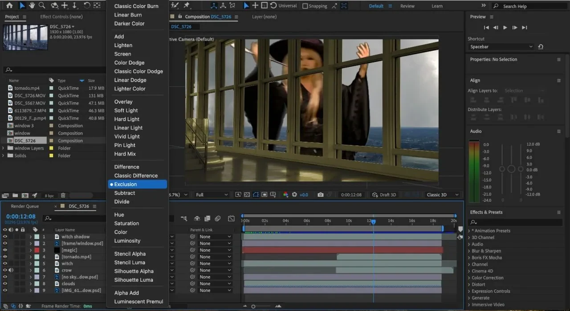Delete selected project item trash icon
Image resolution: width=570 pixels, height=311 pixels.
(x=63, y=195)
